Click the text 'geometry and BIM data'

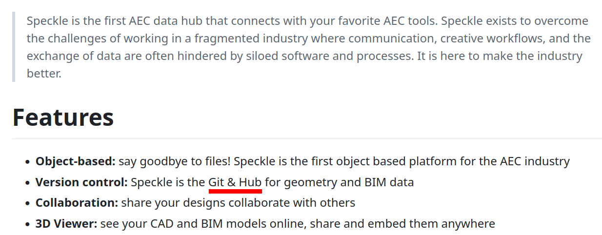349,182
